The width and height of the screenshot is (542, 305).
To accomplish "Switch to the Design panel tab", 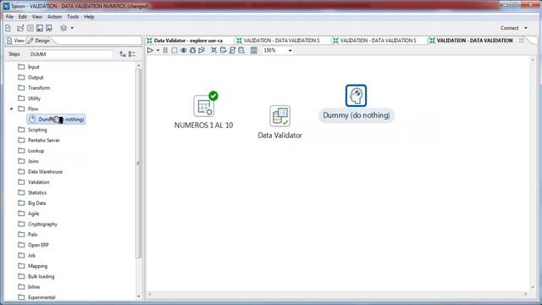I will coord(39,41).
